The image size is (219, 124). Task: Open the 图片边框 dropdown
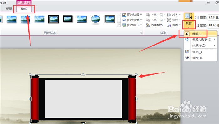tap(132, 15)
